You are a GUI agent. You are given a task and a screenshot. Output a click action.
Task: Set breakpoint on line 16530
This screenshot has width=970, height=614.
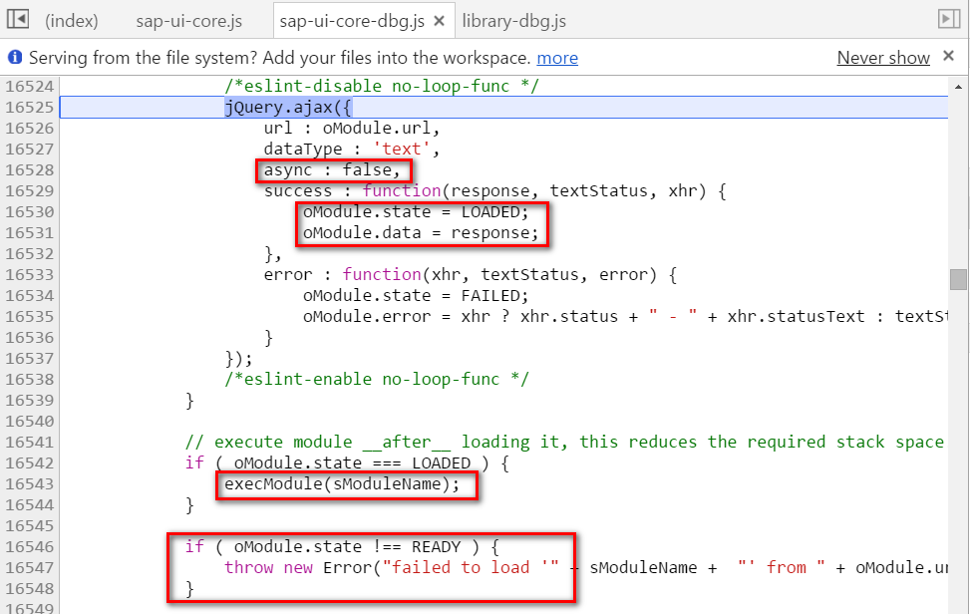click(30, 212)
